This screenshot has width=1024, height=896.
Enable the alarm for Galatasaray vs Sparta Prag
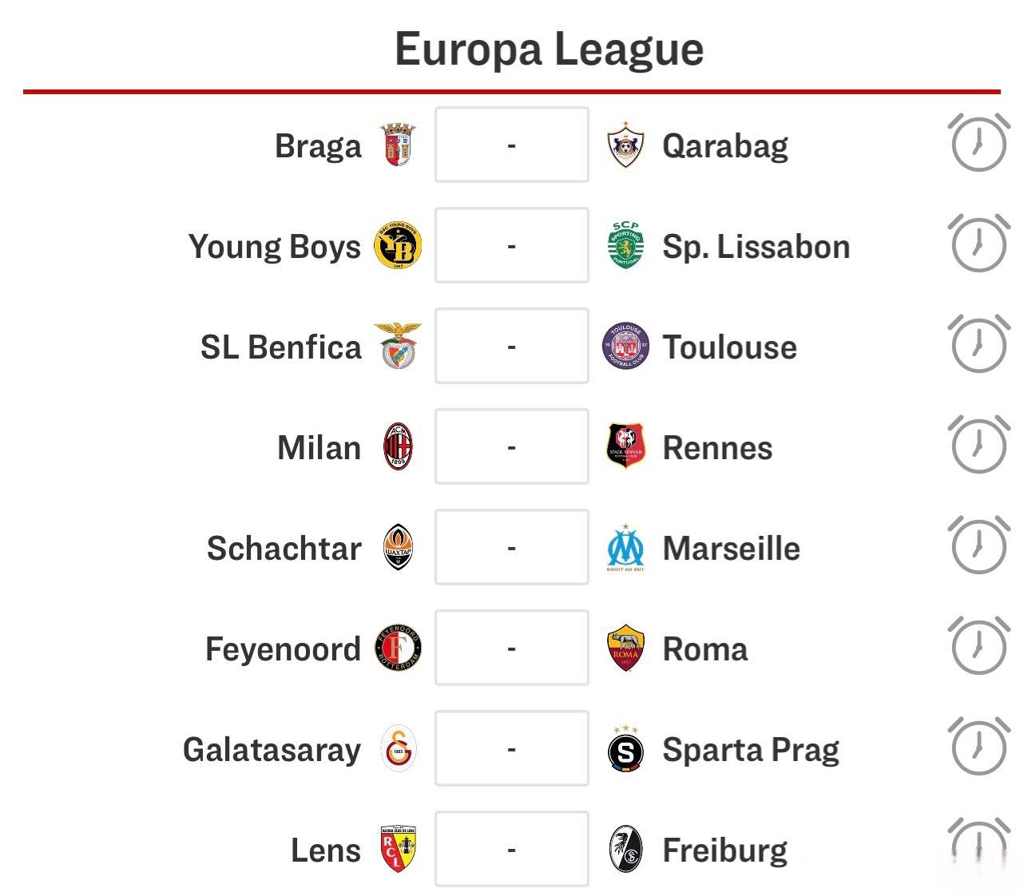(978, 747)
